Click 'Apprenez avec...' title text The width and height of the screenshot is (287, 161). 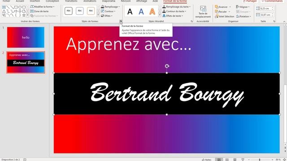[x=129, y=44]
